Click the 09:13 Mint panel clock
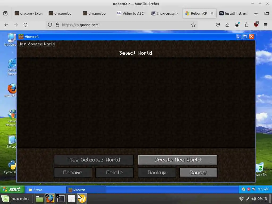Viewport: 272px width, 204px height. pos(262,199)
